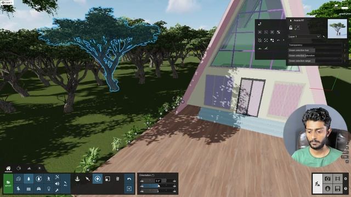Switch to the Materials tab
The height and width of the screenshot is (197, 351).
[x=19, y=168]
